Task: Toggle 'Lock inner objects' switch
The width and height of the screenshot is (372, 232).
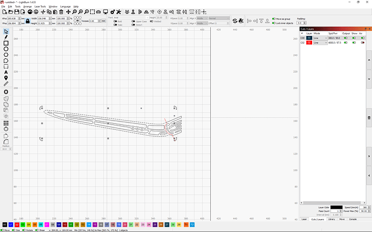Action: [x=274, y=23]
